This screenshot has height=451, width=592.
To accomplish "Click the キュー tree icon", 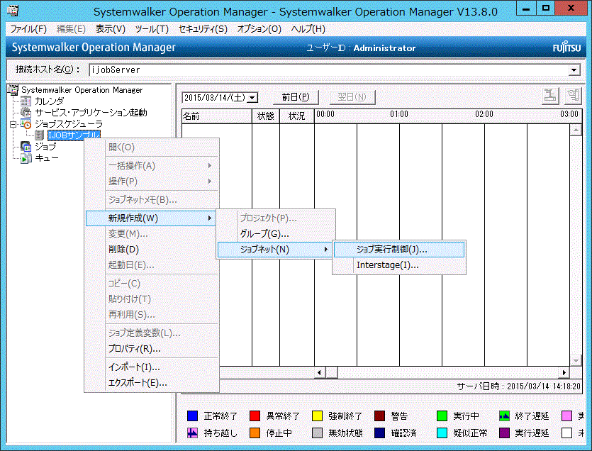I will (26, 158).
